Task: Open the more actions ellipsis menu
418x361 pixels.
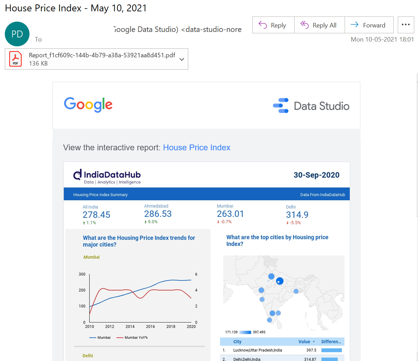Action: tap(406, 25)
